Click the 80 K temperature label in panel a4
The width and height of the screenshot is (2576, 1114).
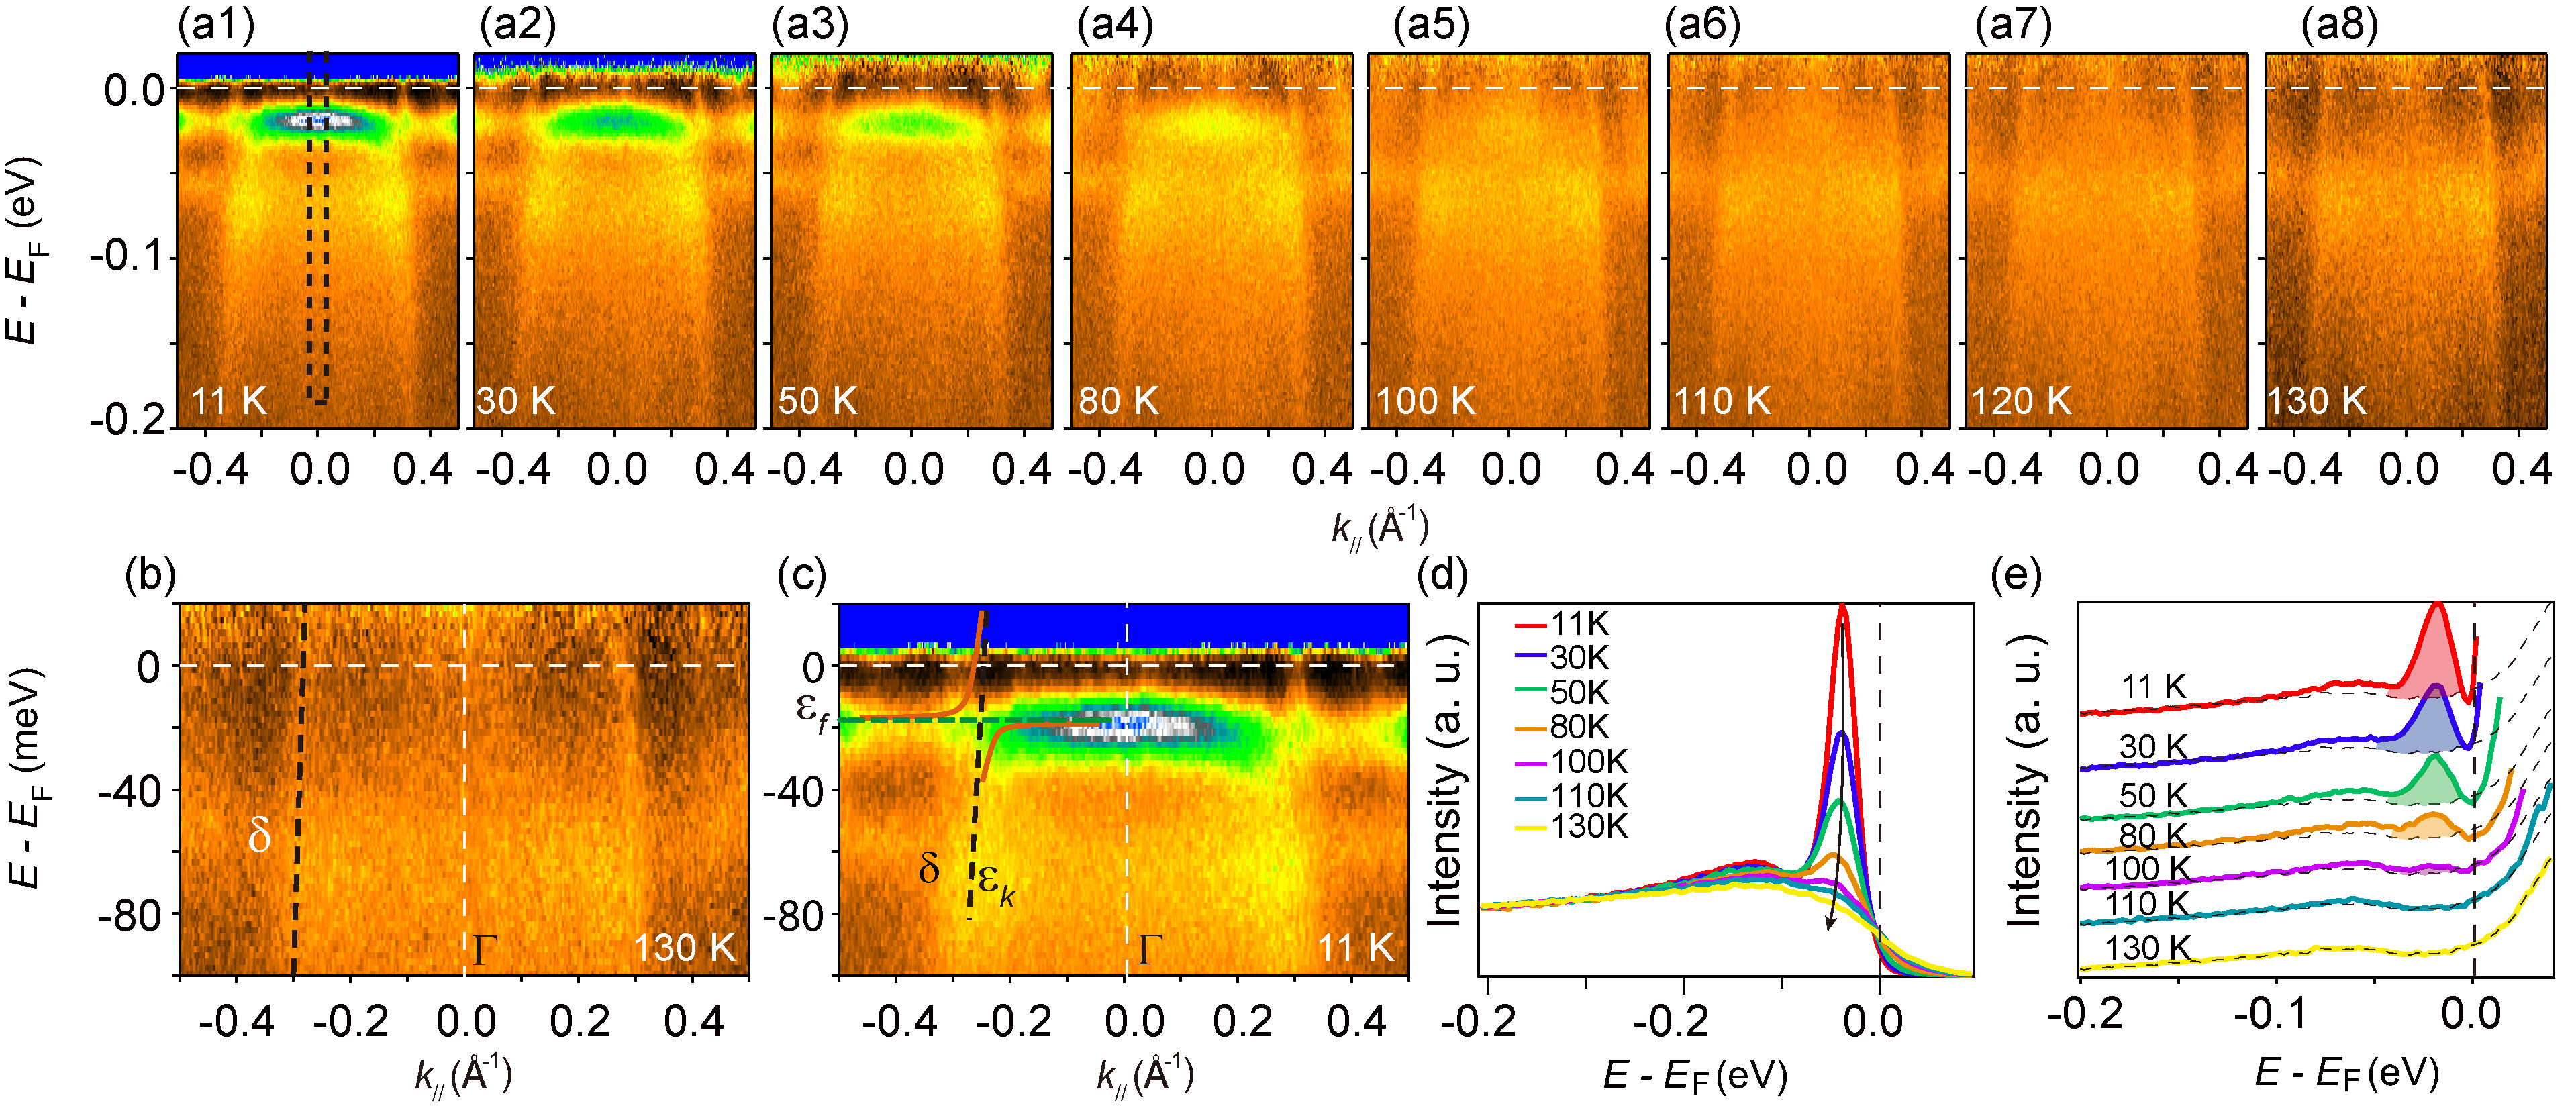tap(1118, 401)
